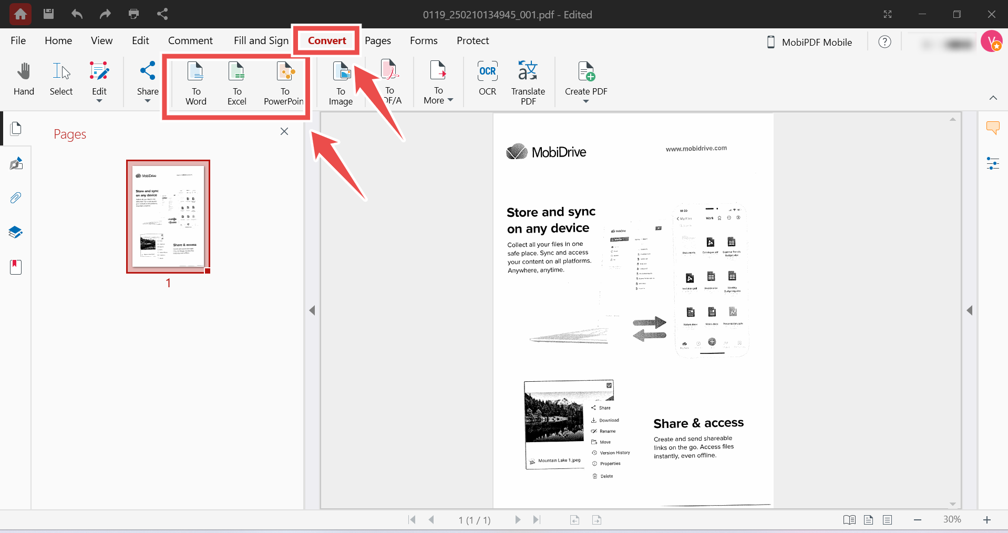Open the Protect tab
The width and height of the screenshot is (1008, 533).
[x=472, y=40]
